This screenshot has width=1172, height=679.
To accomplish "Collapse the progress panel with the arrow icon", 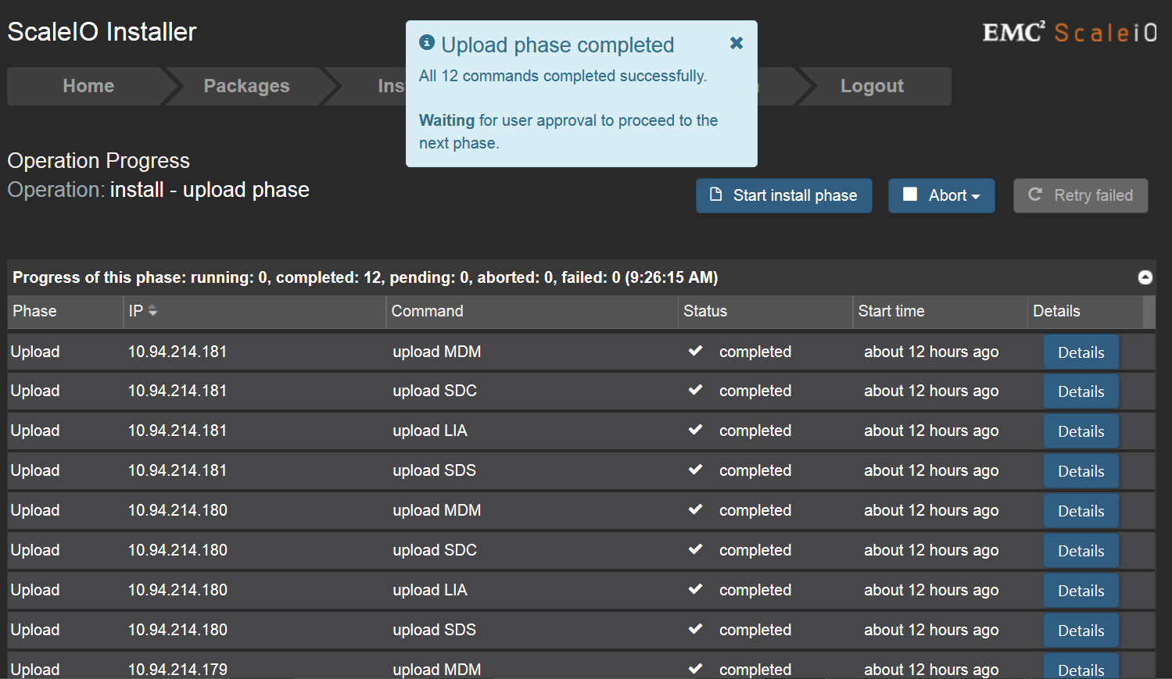I will (1145, 277).
